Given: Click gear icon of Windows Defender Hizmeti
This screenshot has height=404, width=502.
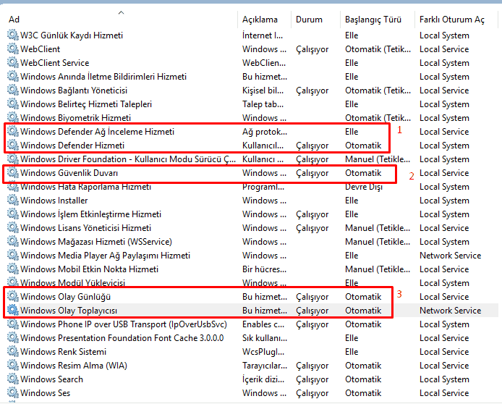Looking at the screenshot, I should point(13,145).
